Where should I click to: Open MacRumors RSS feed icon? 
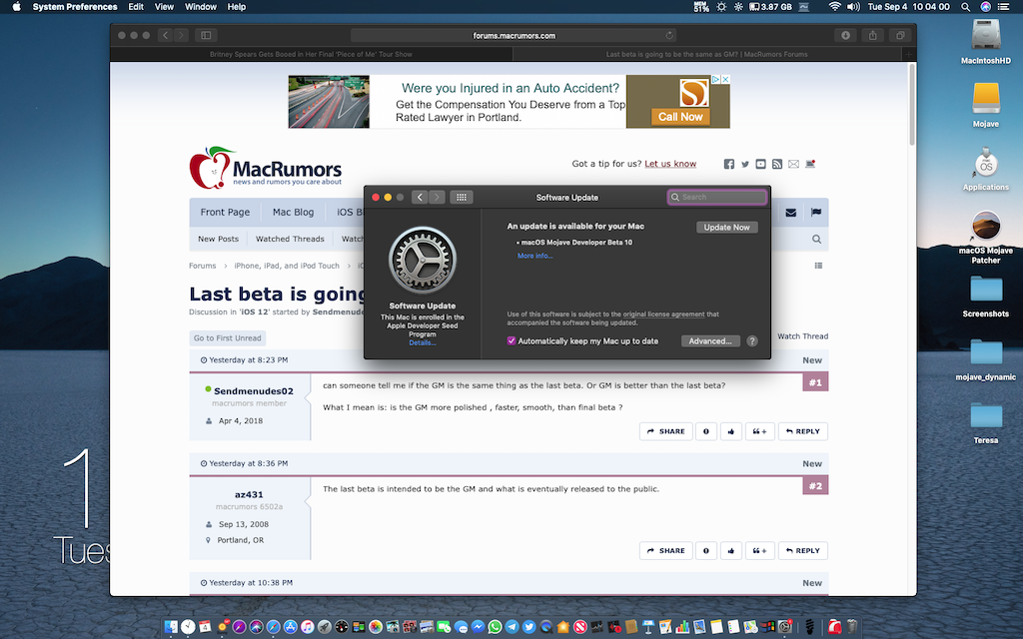[777, 164]
